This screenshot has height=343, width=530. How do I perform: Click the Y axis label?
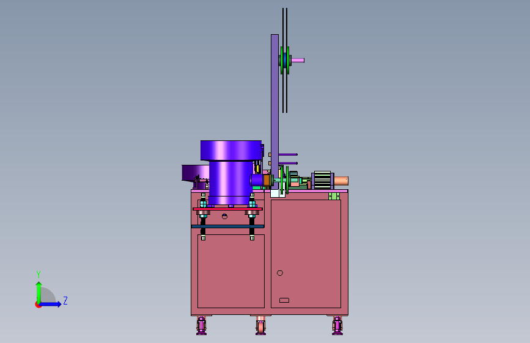pyautogui.click(x=39, y=274)
